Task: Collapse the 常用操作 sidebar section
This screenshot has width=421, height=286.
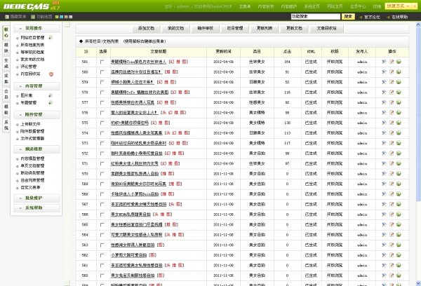Action: click(36, 28)
